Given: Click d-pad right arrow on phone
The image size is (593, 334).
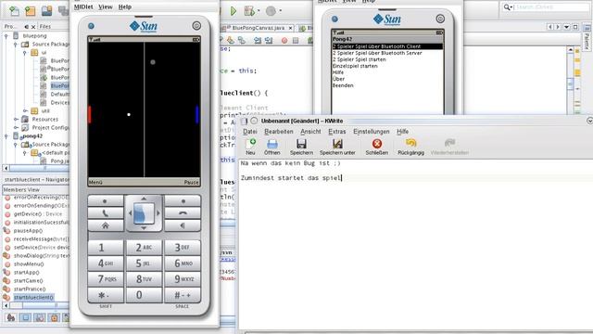Looking at the screenshot, I should coord(158,213).
